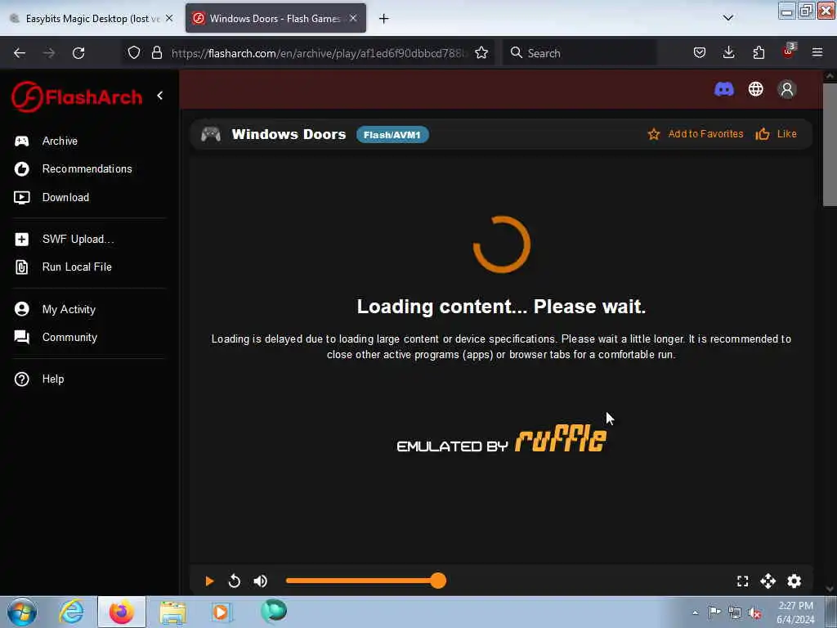This screenshot has height=628, width=837.
Task: Click the game controller icon beside the title
Action: pyautogui.click(x=211, y=134)
